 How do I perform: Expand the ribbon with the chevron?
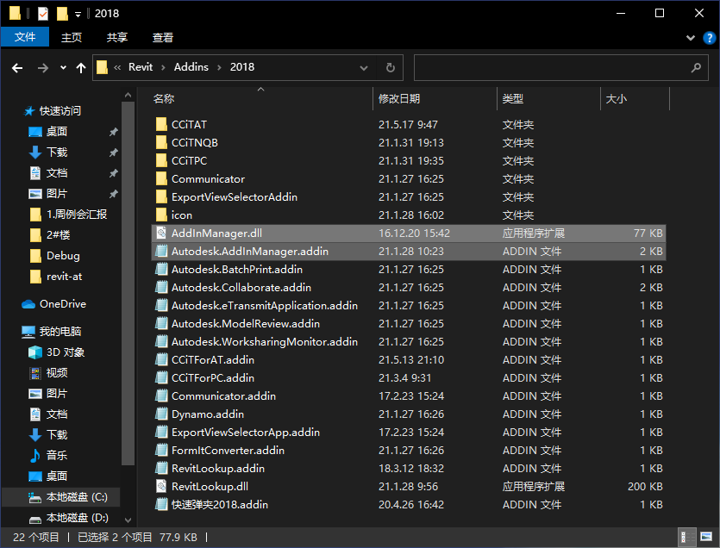690,38
